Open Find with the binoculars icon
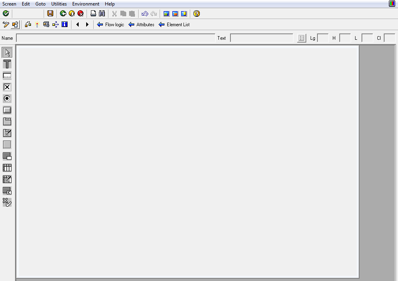 [x=102, y=14]
